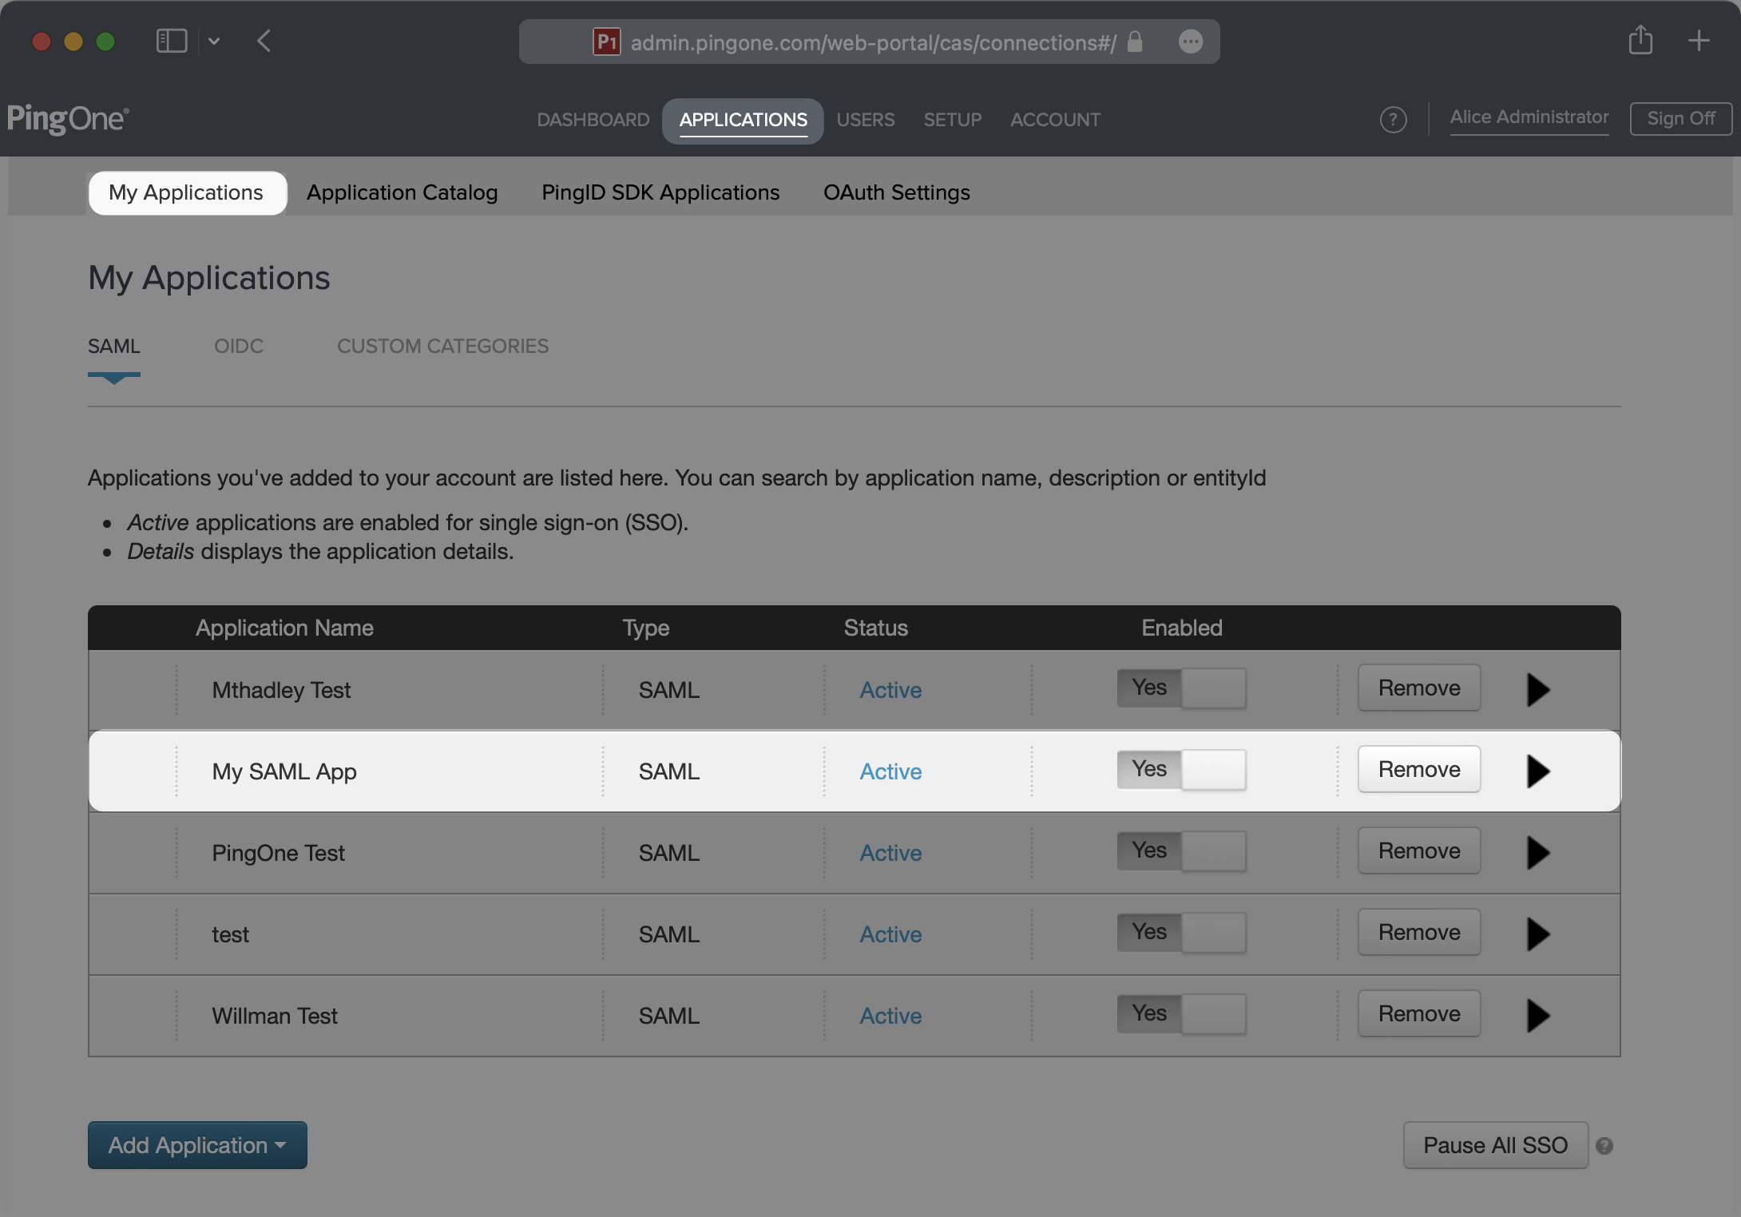Click the PingOne logo

pos(68,119)
